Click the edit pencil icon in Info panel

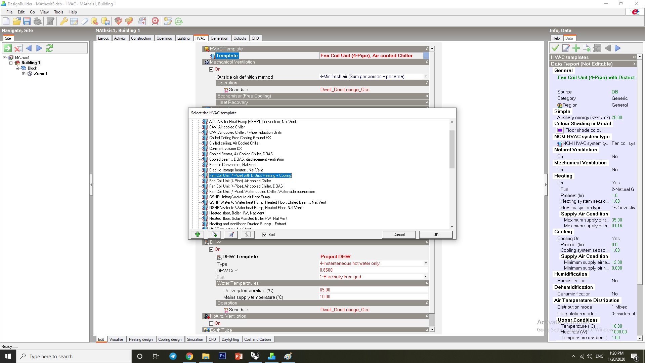(x=566, y=48)
